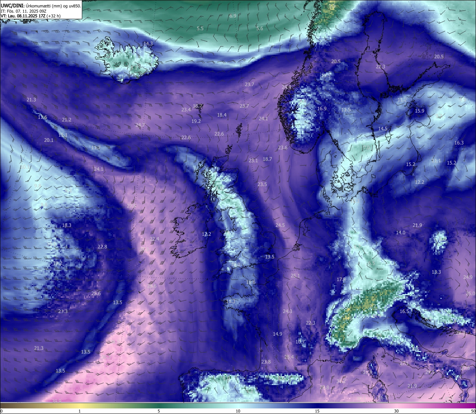Click the 25.4 value over southern France

289,357
